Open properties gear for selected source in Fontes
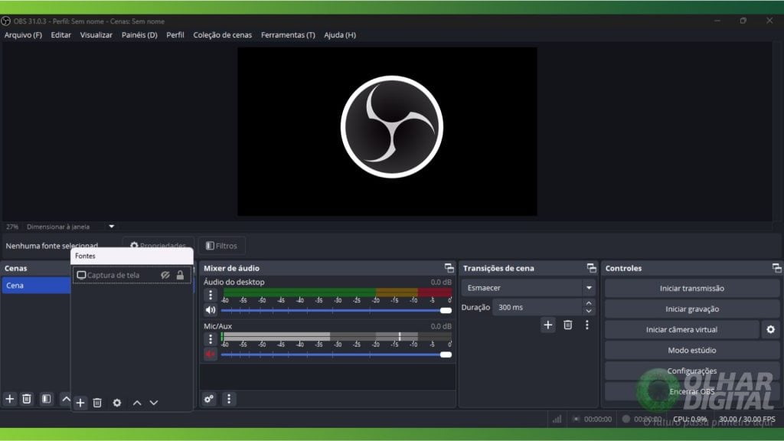 coord(117,403)
